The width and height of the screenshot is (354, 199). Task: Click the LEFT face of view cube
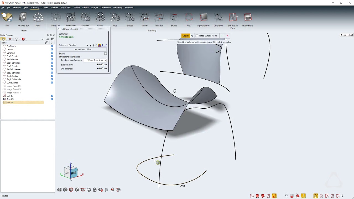67,173
